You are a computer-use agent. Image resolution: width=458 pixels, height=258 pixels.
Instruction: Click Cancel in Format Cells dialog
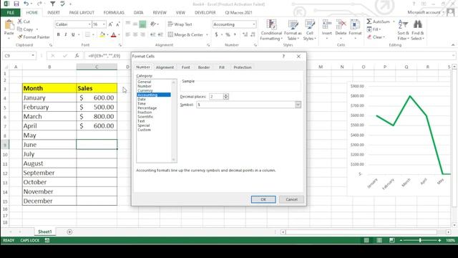(291, 199)
